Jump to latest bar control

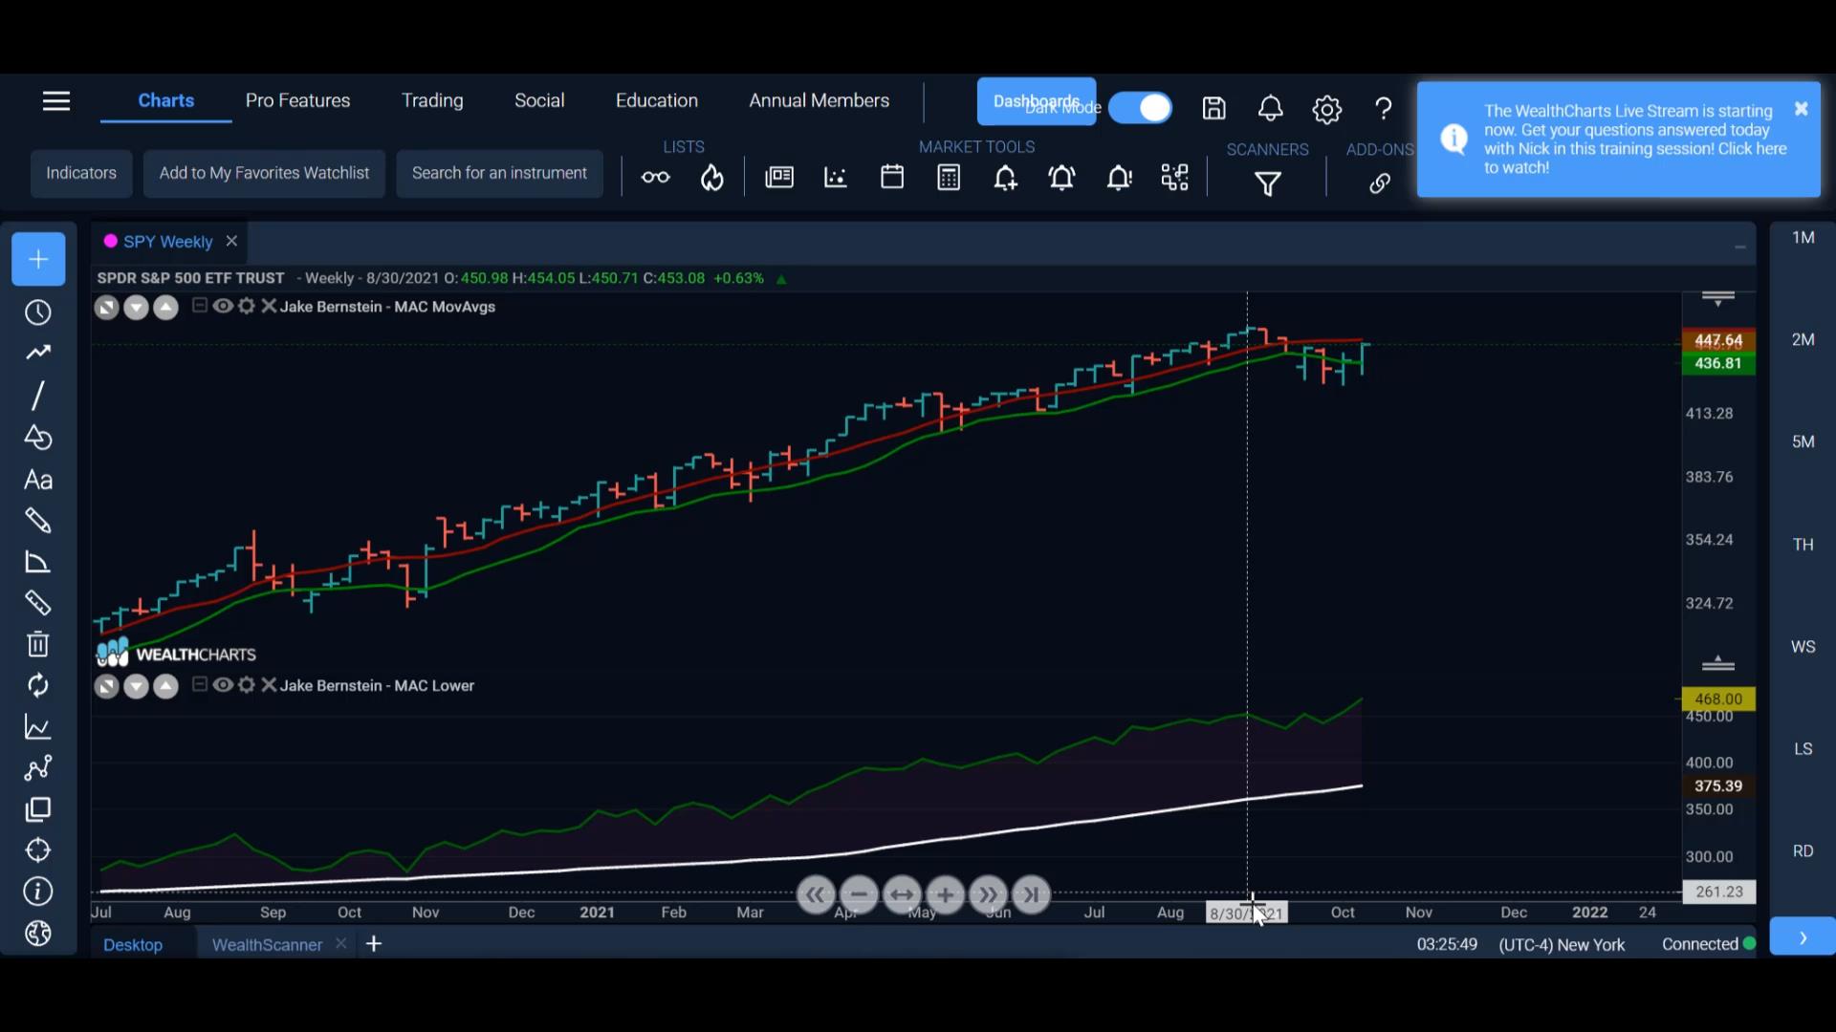[x=1031, y=895]
